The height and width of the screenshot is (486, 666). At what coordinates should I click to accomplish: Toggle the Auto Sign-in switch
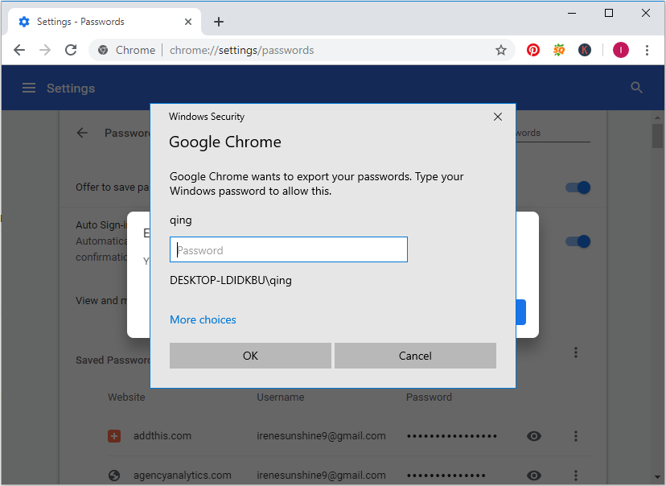point(578,241)
